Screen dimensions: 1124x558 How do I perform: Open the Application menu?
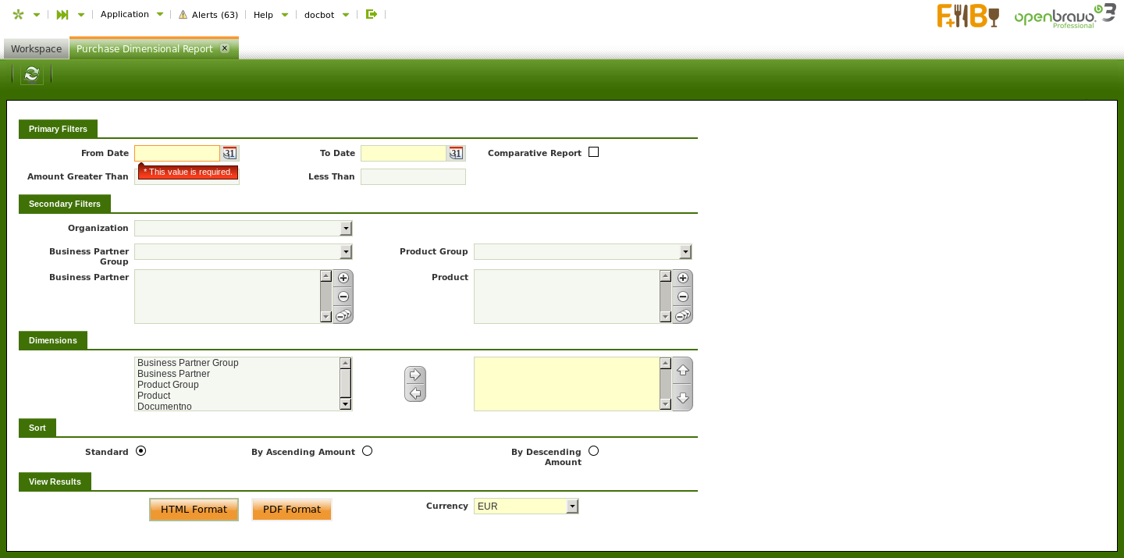pyautogui.click(x=132, y=14)
